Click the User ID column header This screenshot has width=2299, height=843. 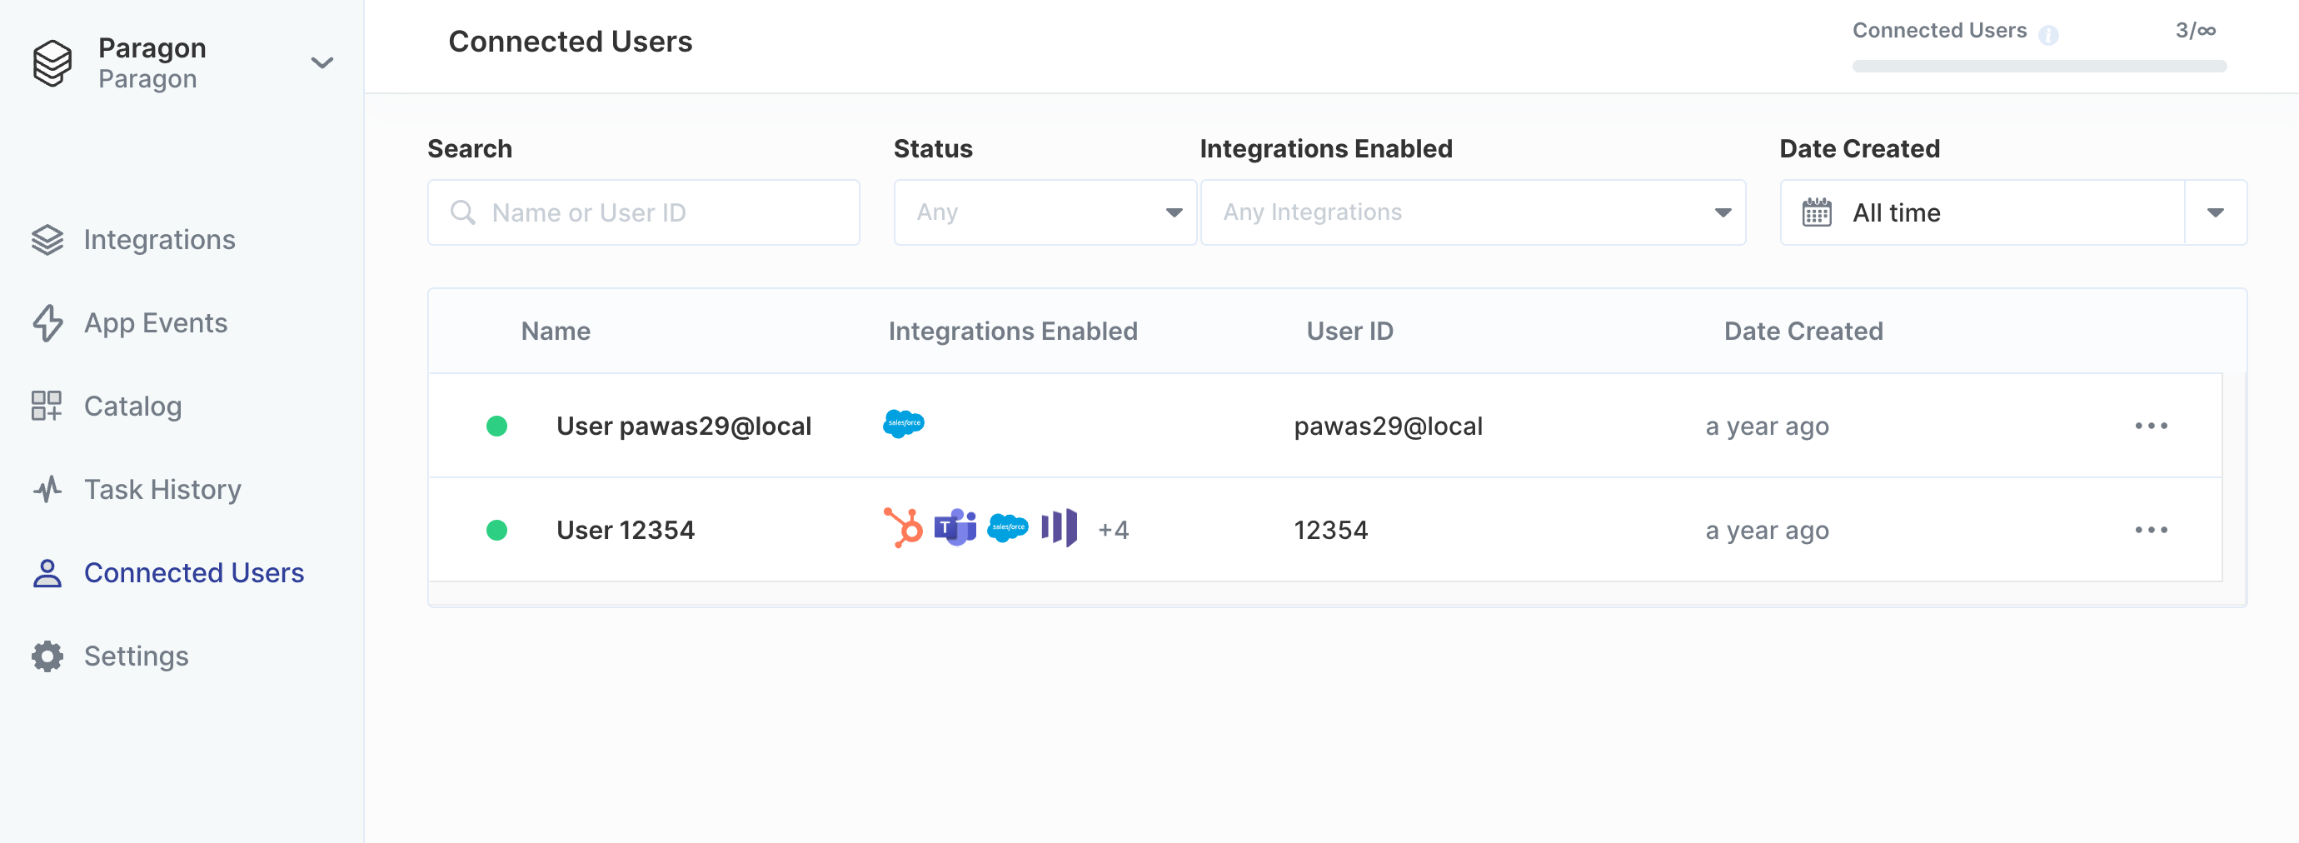click(x=1349, y=331)
